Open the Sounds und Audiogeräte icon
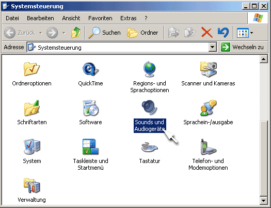Viewport: 271px width, 208px height. pos(150,108)
